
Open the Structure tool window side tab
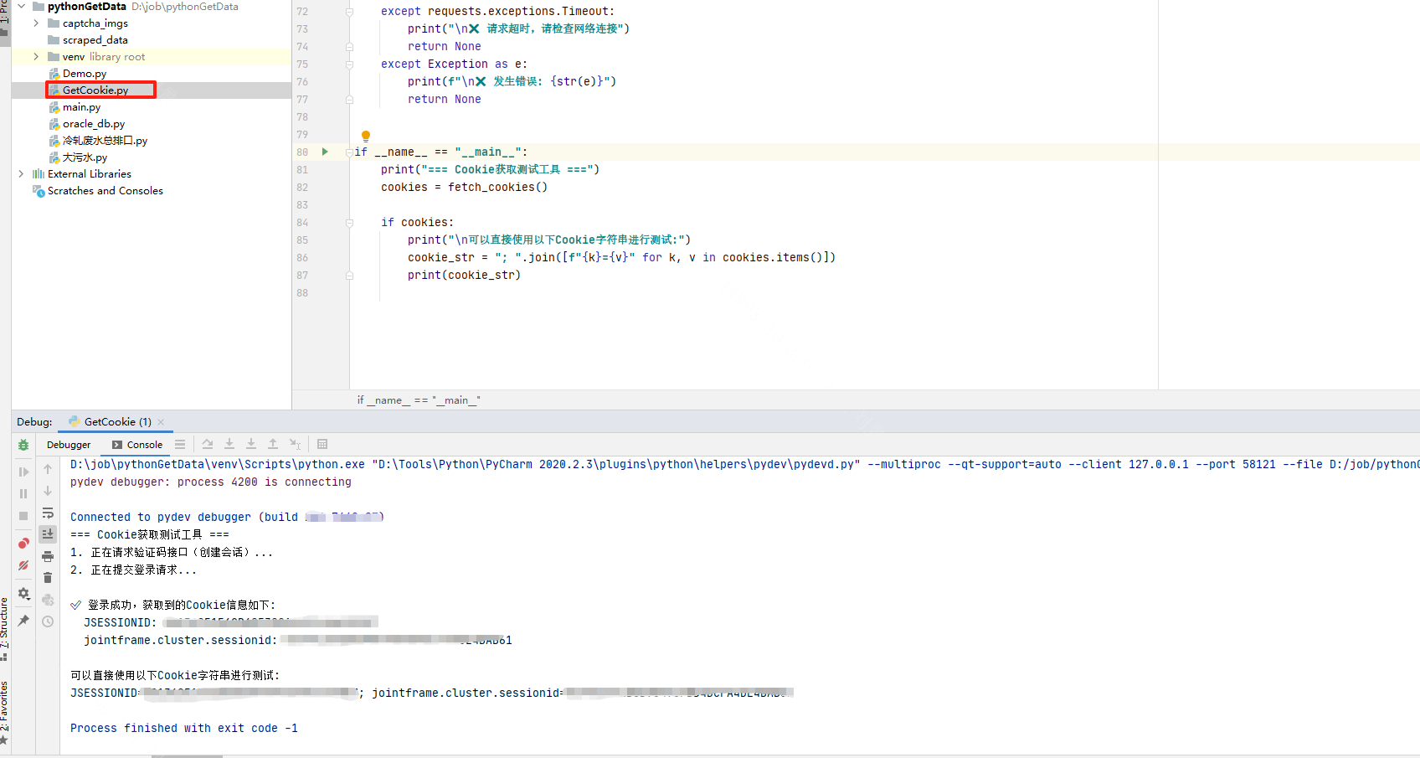pos(4,628)
